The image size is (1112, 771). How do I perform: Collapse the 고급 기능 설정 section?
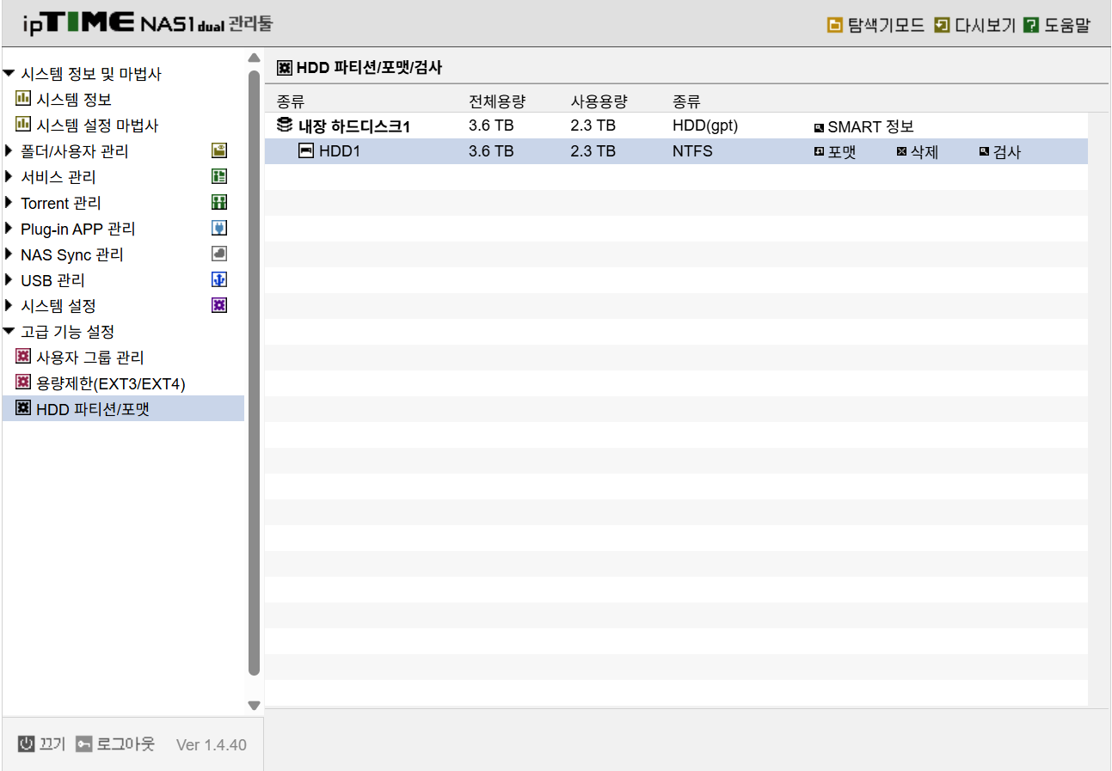[9, 332]
